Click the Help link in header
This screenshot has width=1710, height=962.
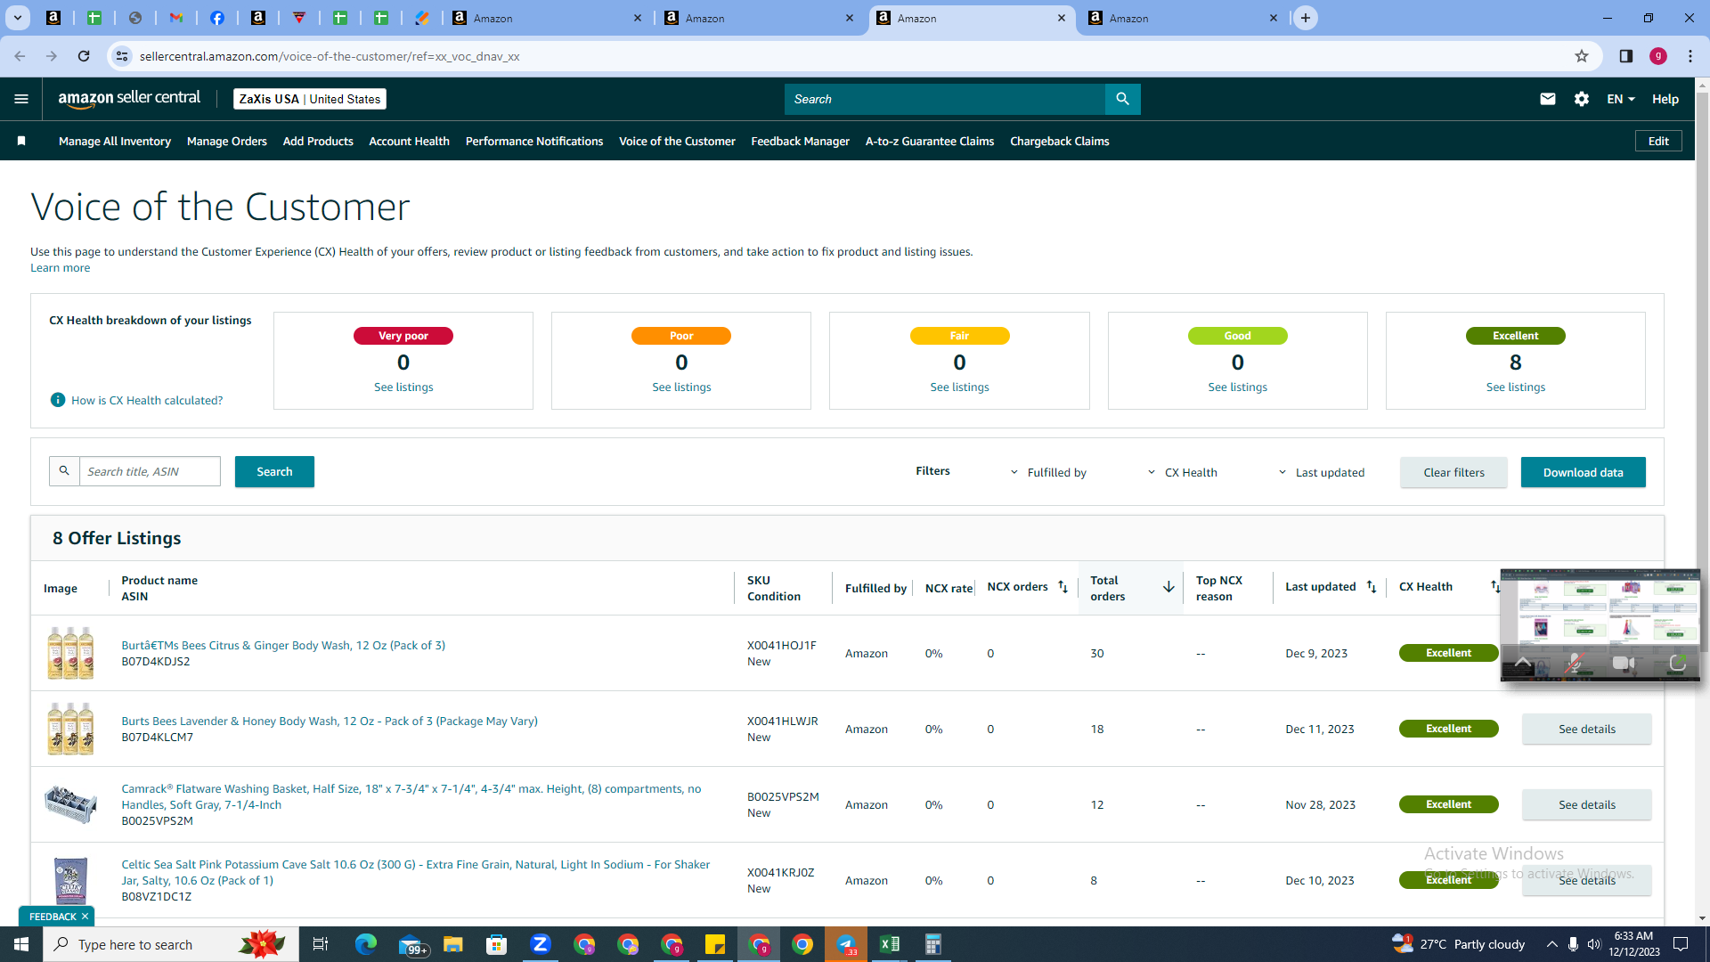(1665, 99)
